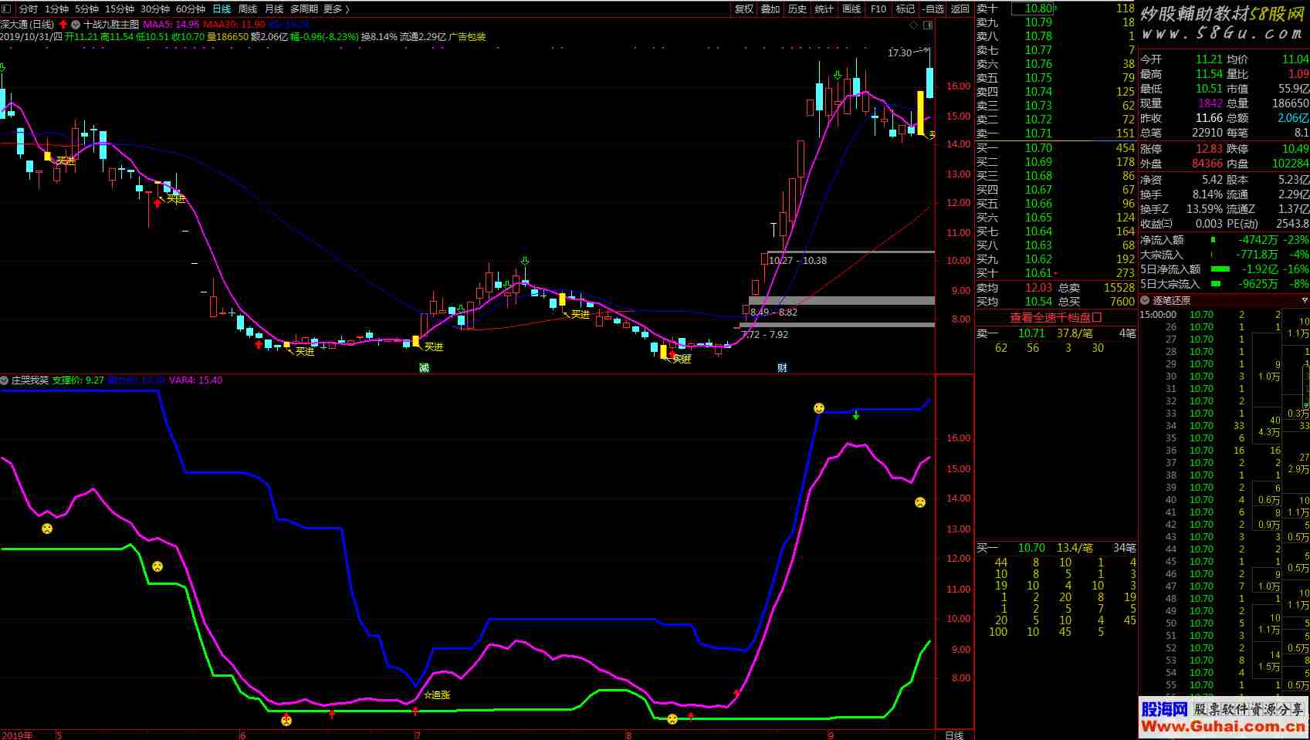Open the dropdown icon before 庄哭我笑
This screenshot has width=1310, height=740.
5,380
